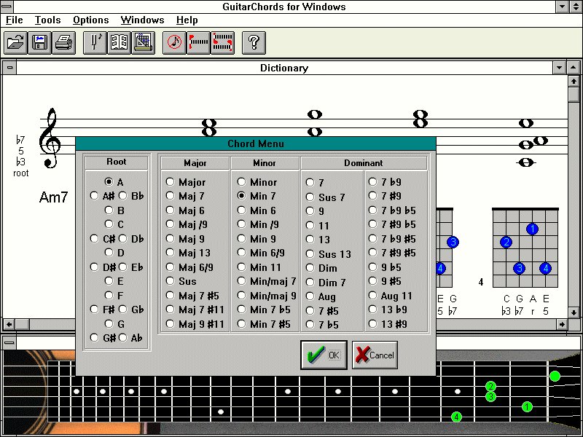
Task: Click the green finger 4 dot on fretboard
Action: pos(456,417)
